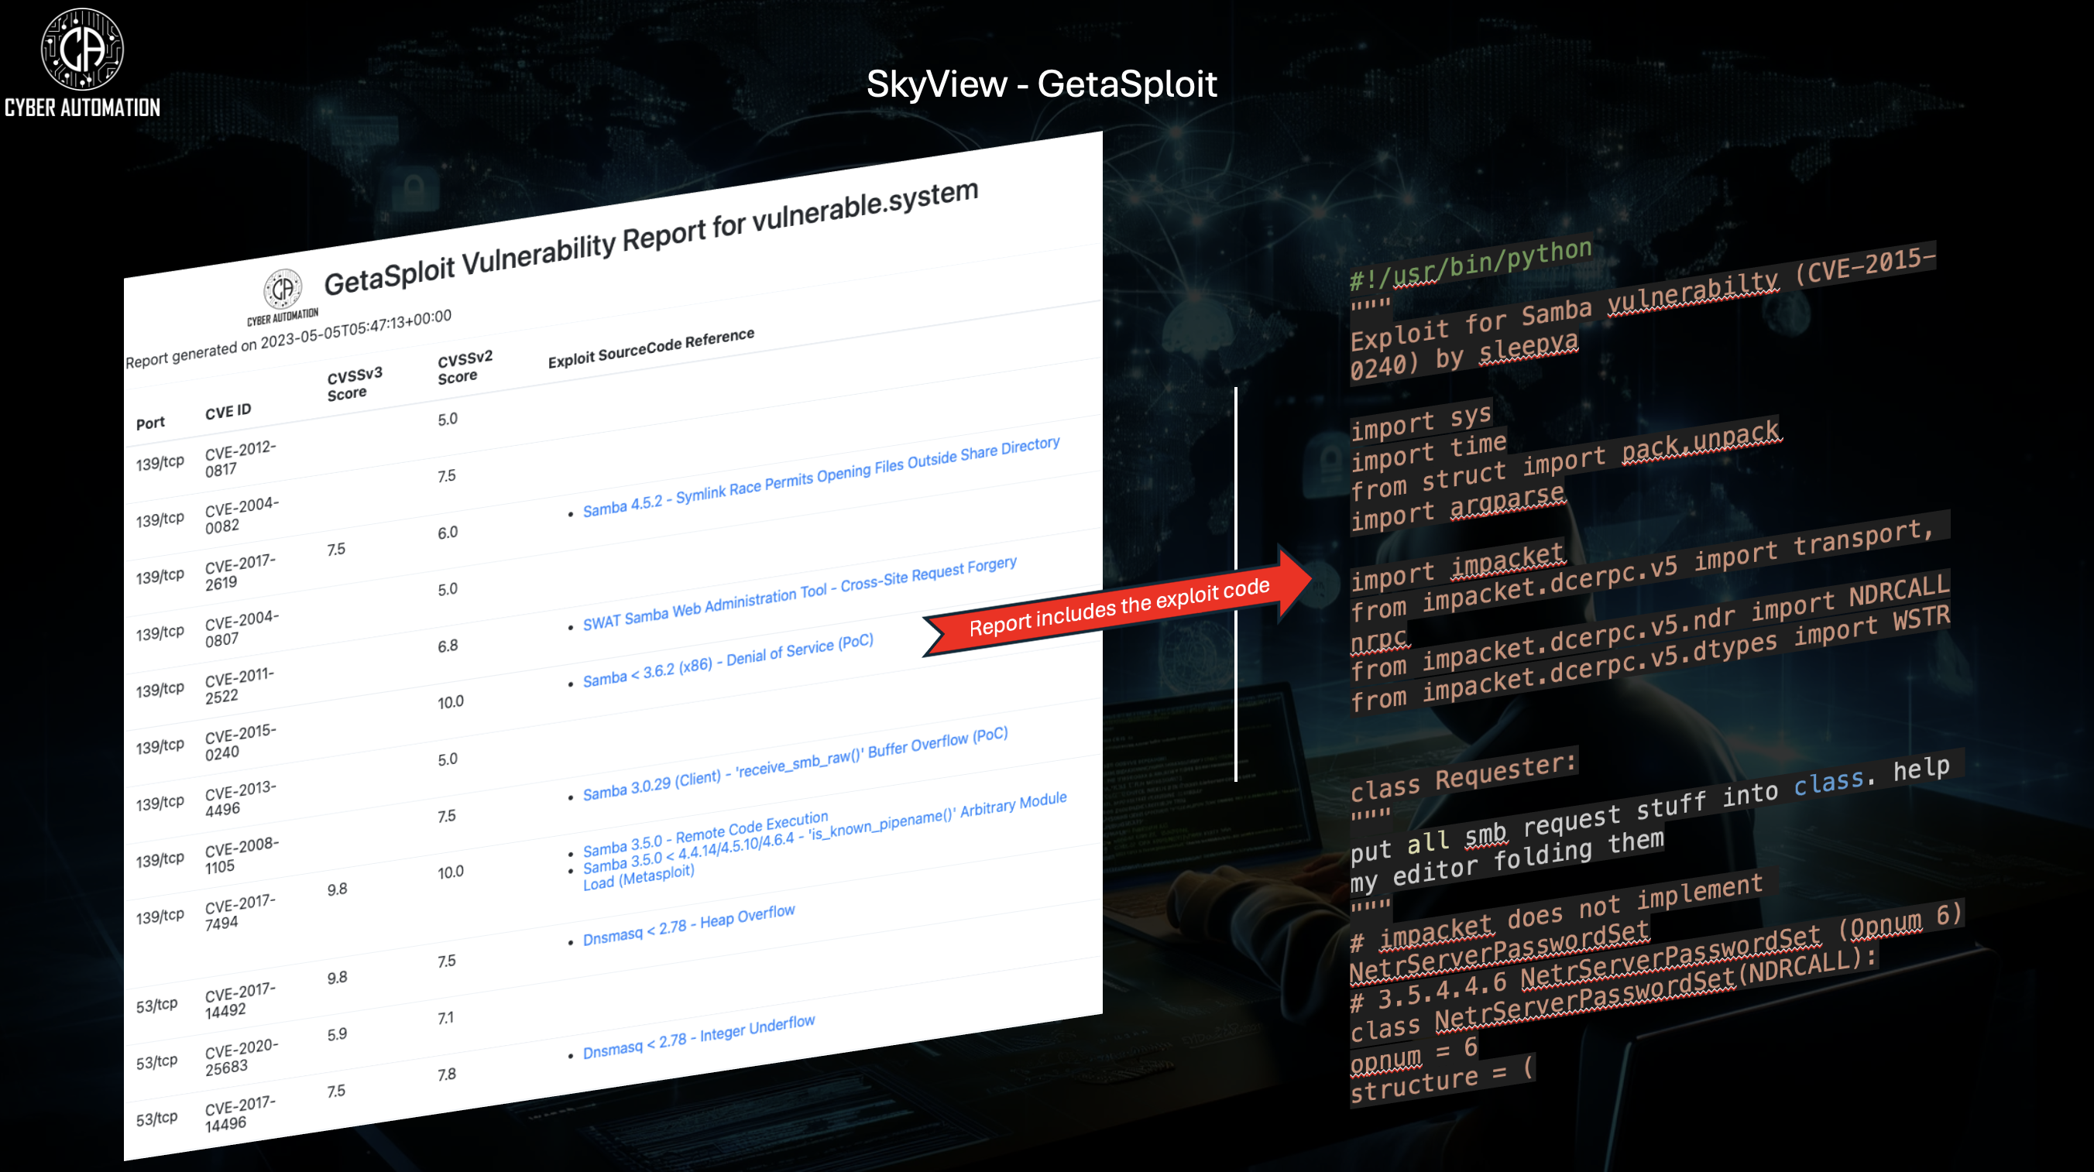Click the 'CVSSv3 Score' column header

click(x=355, y=384)
